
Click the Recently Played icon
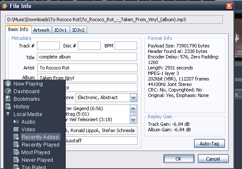(16, 144)
